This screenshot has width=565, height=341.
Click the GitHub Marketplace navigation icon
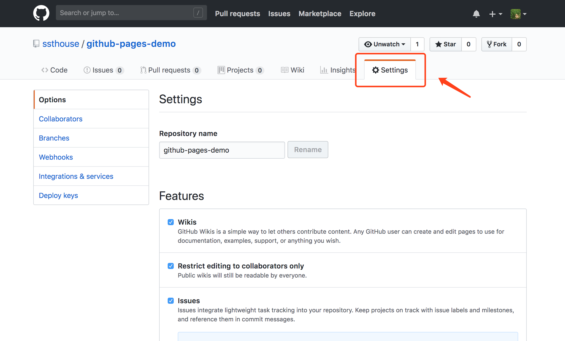[320, 13]
